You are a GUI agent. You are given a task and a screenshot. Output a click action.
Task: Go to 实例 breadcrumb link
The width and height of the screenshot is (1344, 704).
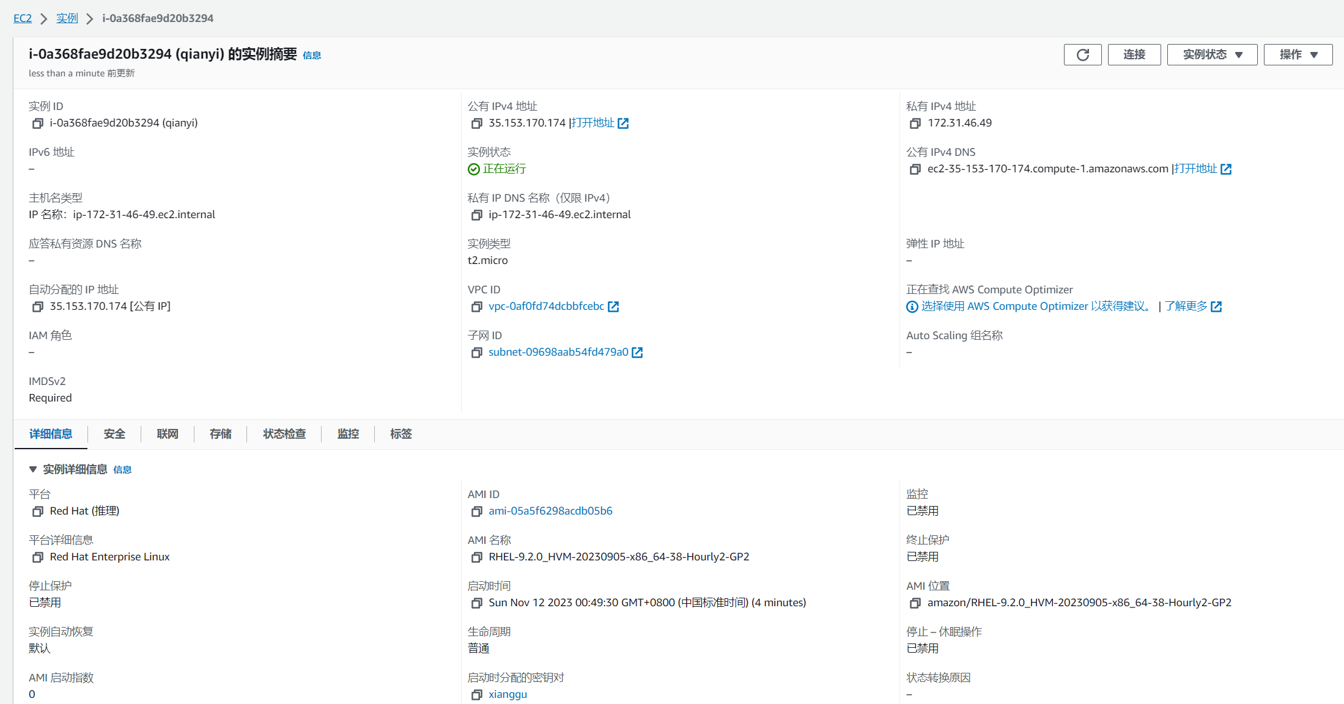67,18
